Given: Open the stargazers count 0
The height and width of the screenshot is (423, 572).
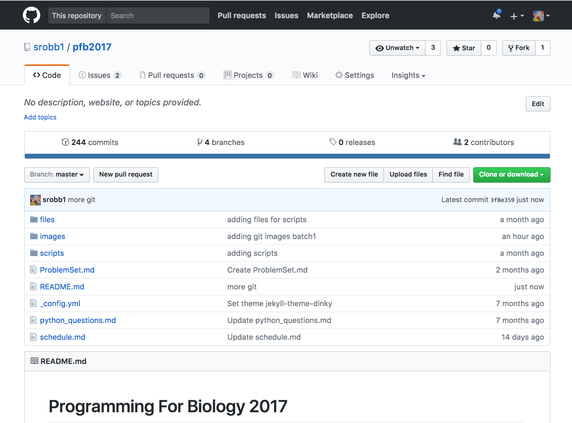Looking at the screenshot, I should pos(489,48).
